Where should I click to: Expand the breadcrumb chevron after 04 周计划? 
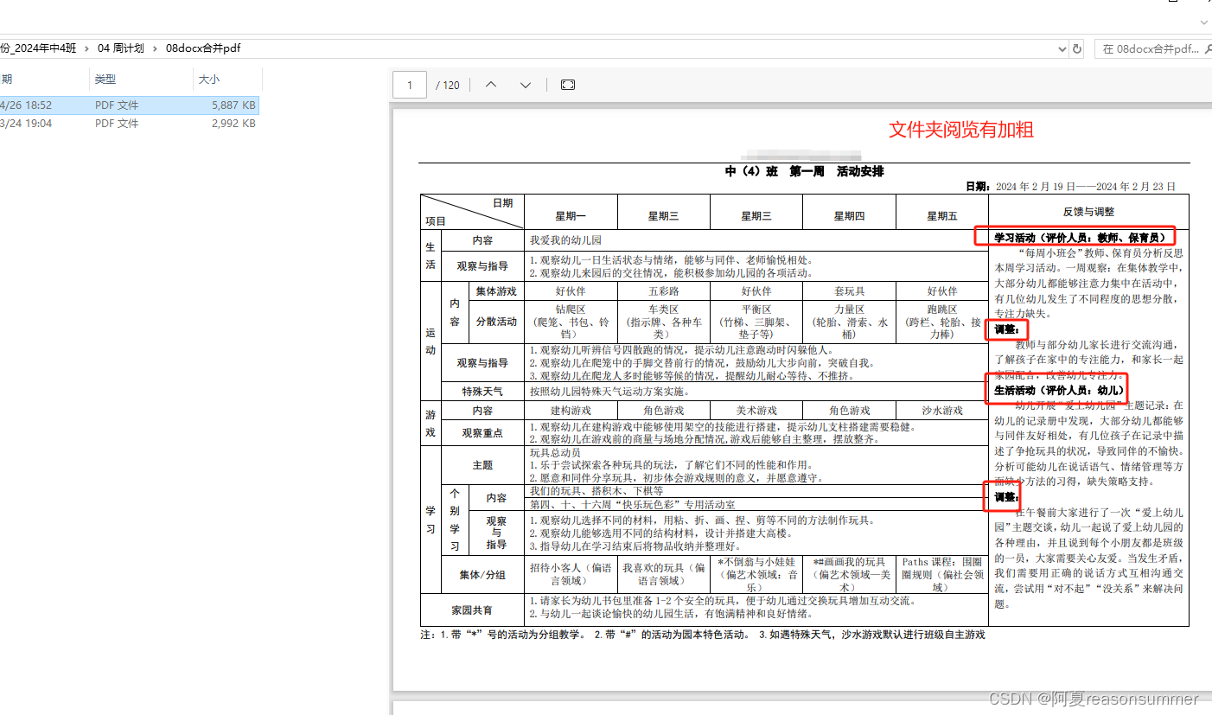click(x=153, y=48)
